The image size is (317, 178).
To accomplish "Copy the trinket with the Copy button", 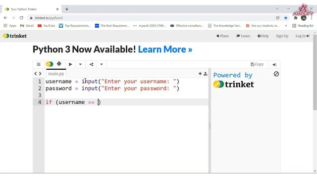I will coord(257,64).
